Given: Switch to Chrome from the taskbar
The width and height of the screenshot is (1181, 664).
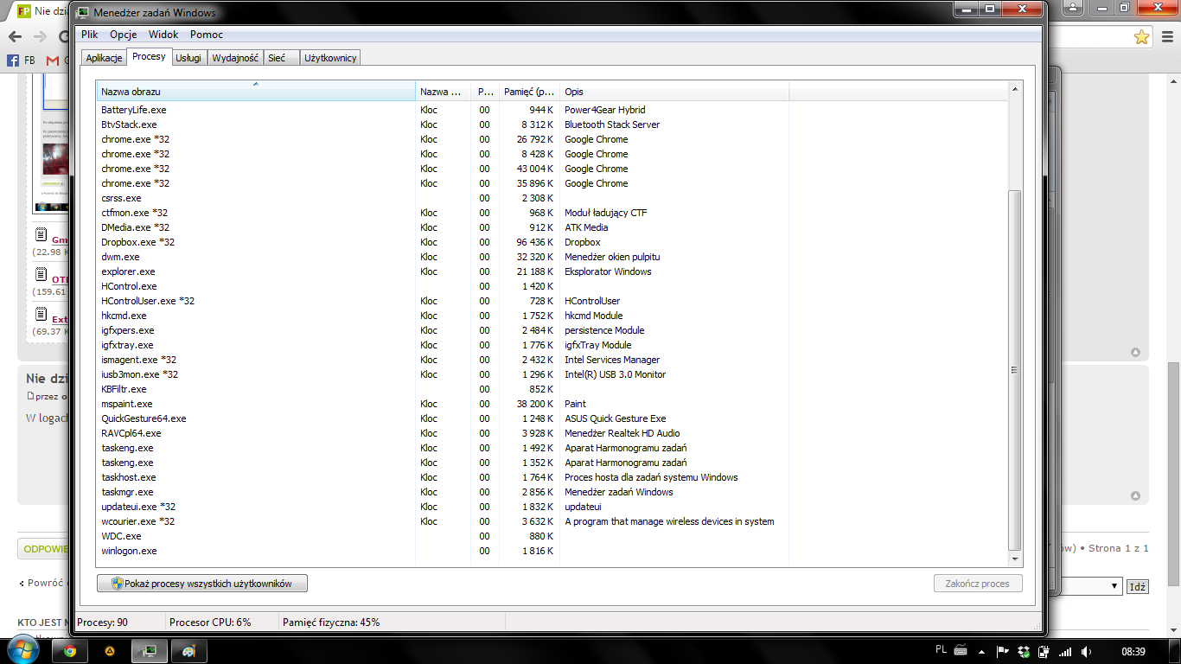Looking at the screenshot, I should coord(70,651).
